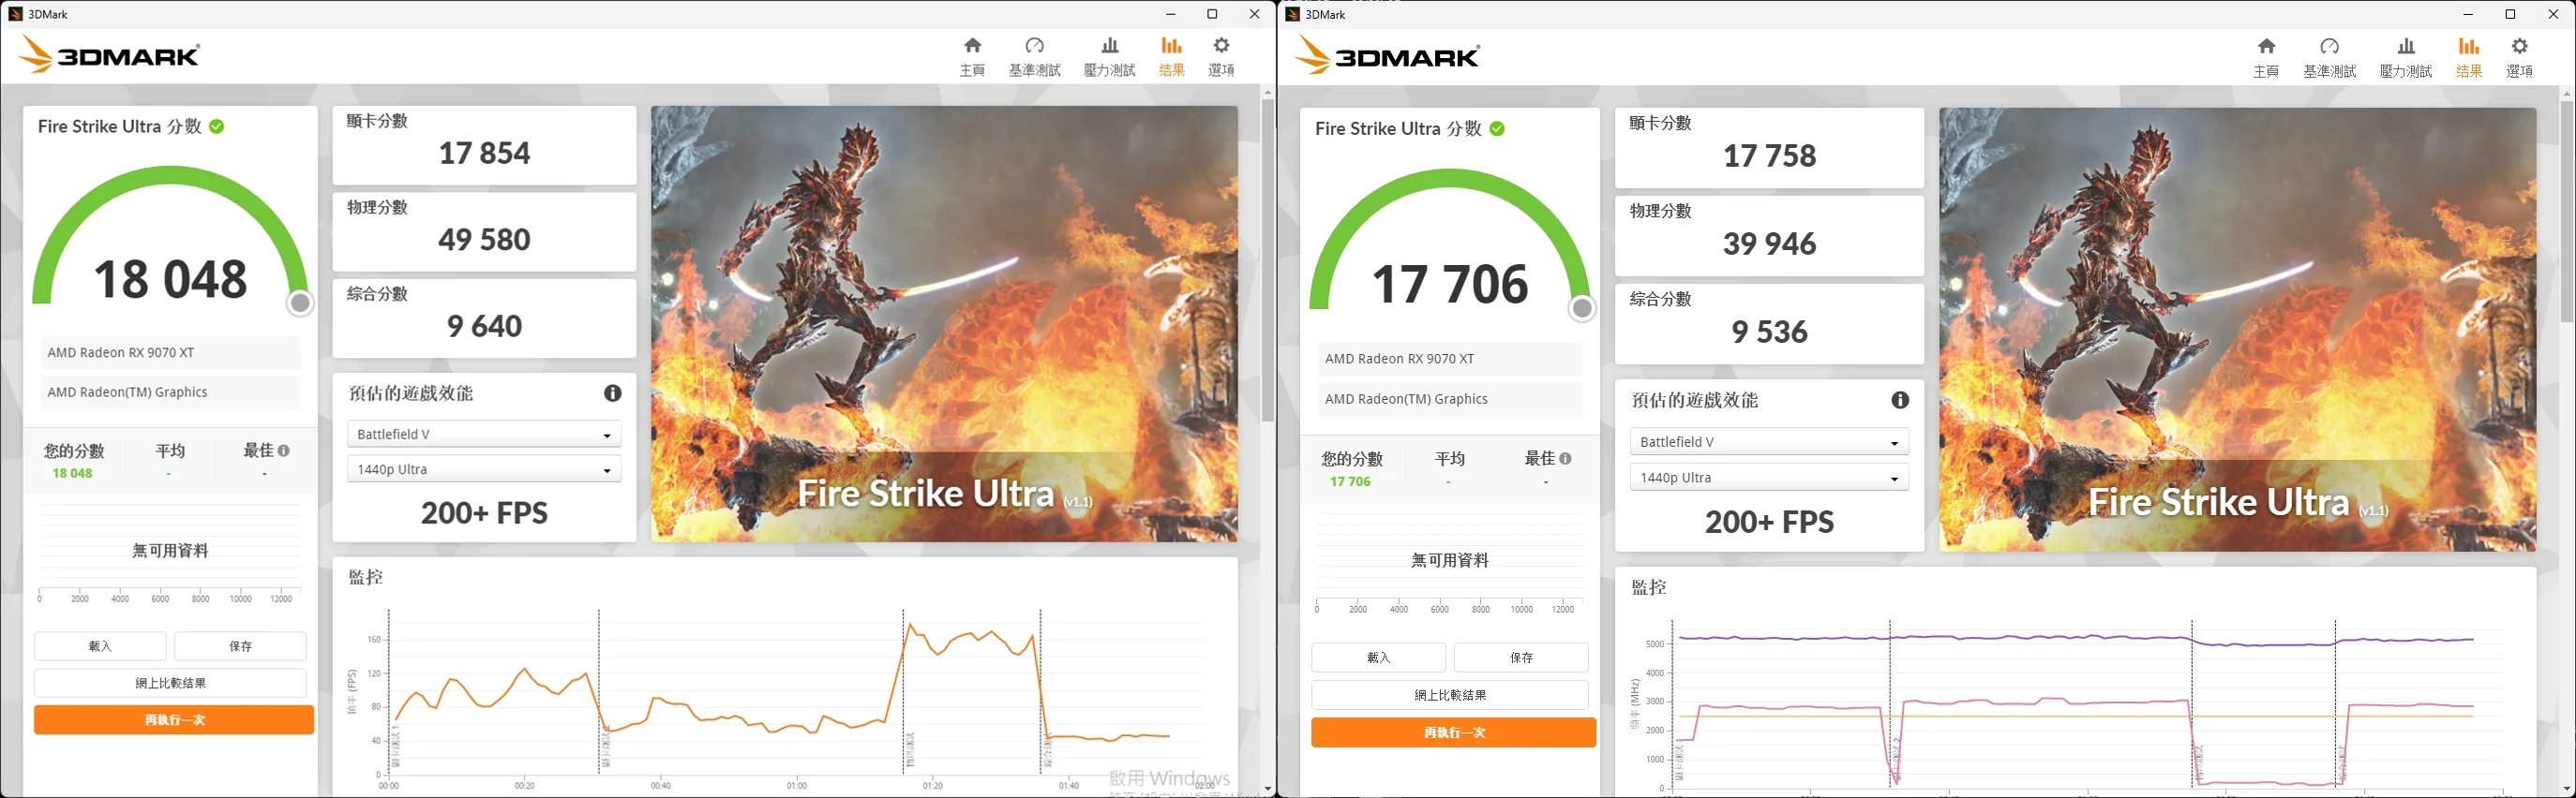
Task: Click green validation checkmark next to left score
Action: click(x=217, y=126)
